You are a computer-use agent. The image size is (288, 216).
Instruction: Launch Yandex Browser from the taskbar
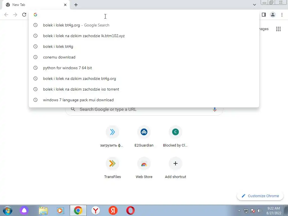[x=96, y=210]
